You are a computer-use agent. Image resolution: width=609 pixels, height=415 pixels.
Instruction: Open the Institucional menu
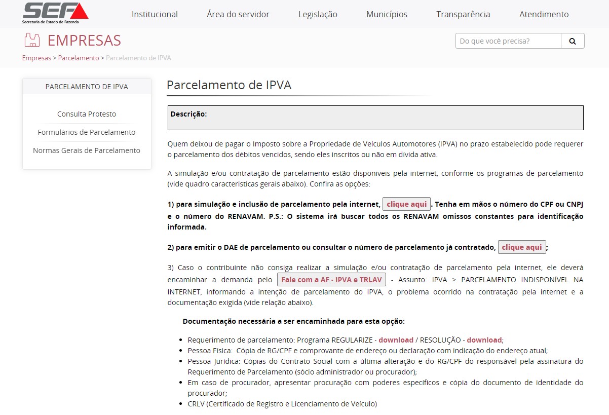[x=155, y=14]
